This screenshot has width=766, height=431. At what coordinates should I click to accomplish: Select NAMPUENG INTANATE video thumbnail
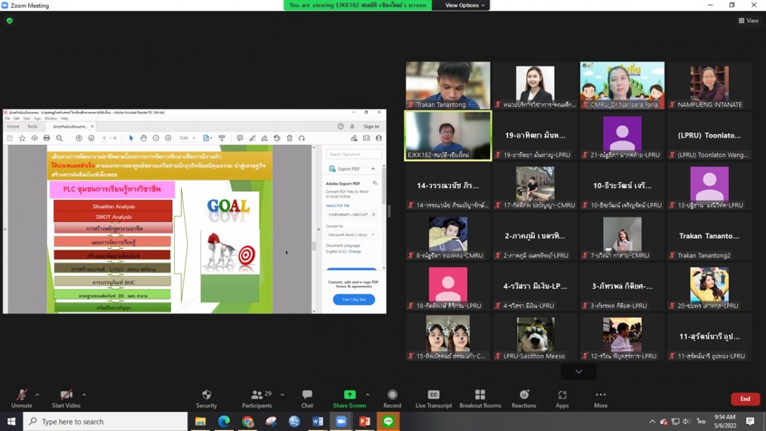click(709, 85)
